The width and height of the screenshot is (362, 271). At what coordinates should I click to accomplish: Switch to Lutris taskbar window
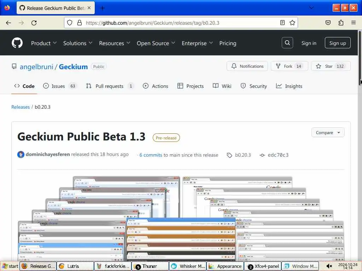point(75,266)
